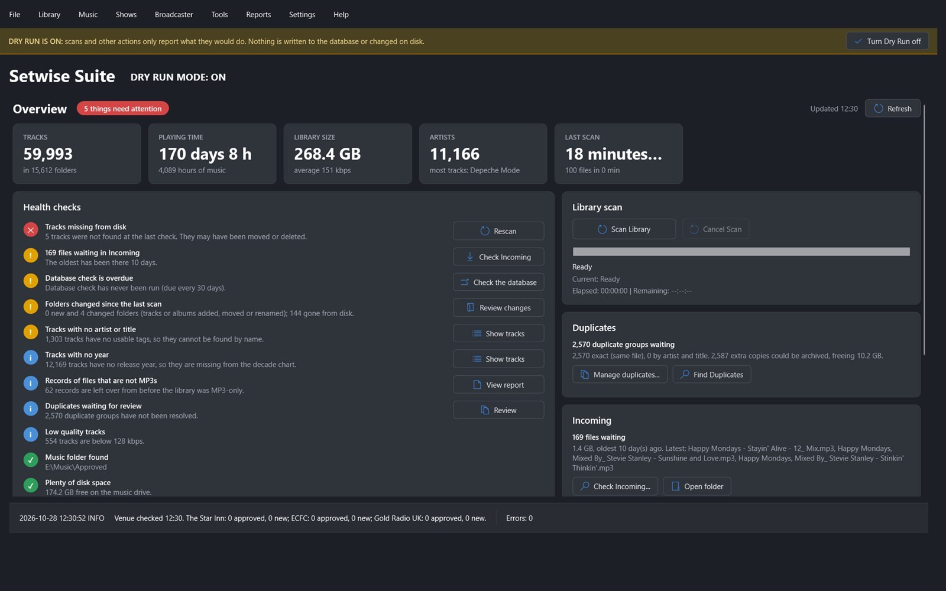
Task: Open the Shows menu
Action: coord(126,14)
